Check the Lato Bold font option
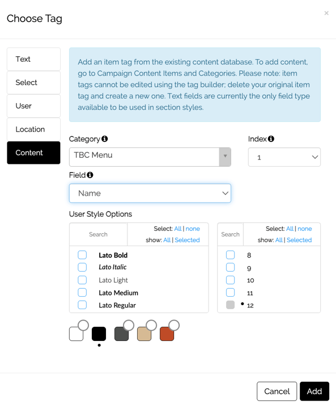The height and width of the screenshot is (409, 336). point(82,255)
